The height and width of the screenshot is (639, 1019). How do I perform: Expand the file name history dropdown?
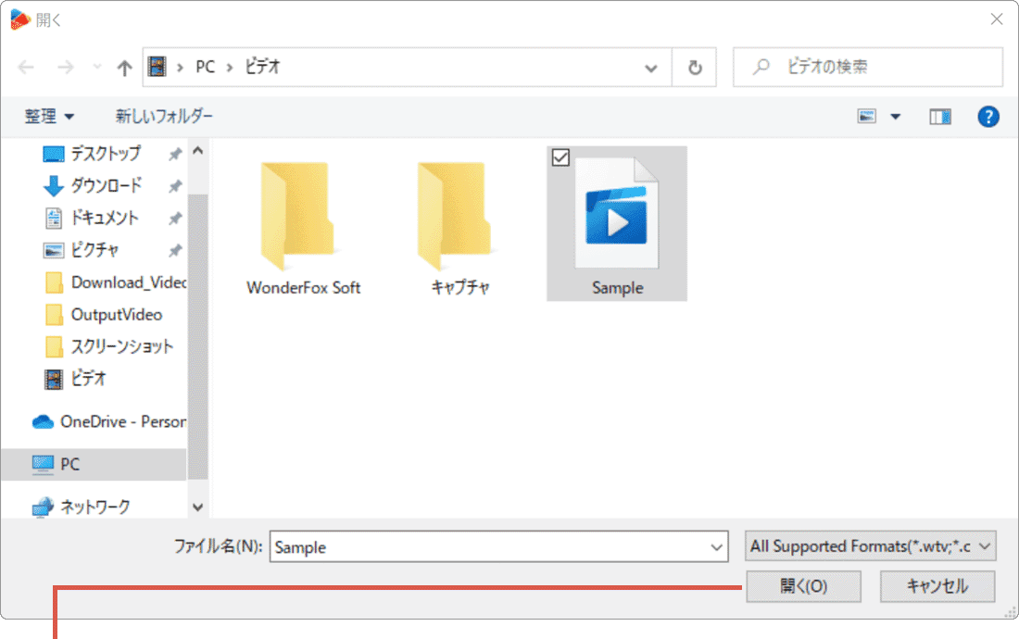tap(716, 547)
